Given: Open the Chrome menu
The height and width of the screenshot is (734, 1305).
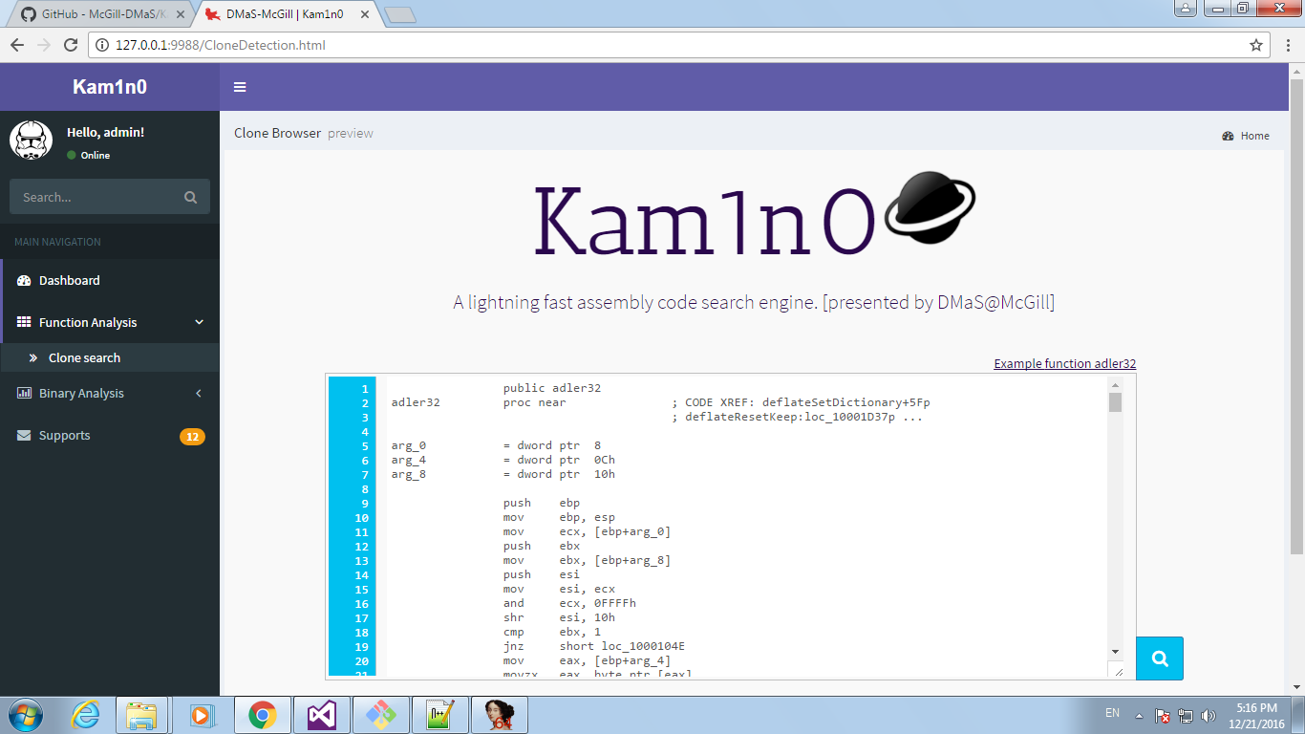Looking at the screenshot, I should (1287, 45).
